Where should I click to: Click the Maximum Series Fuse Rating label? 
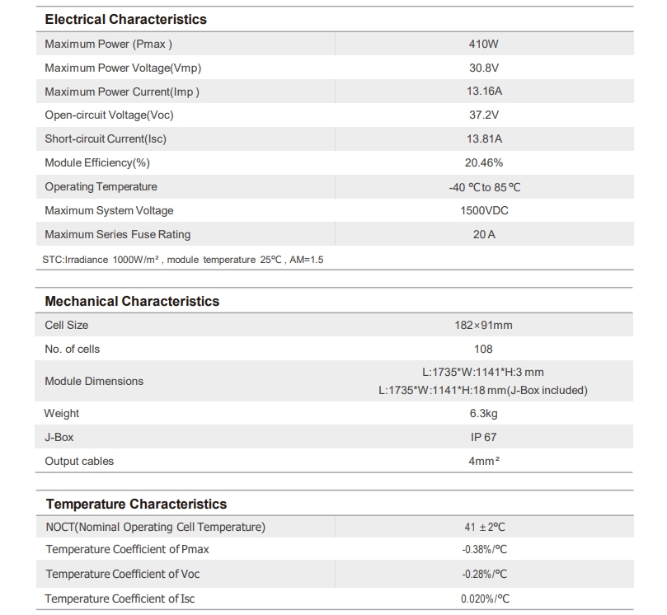click(117, 234)
